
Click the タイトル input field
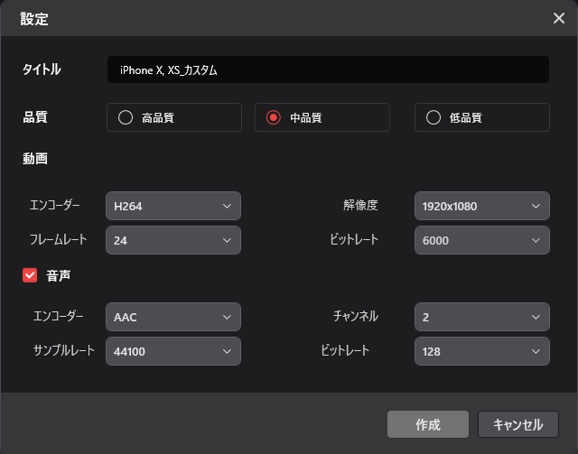click(328, 69)
